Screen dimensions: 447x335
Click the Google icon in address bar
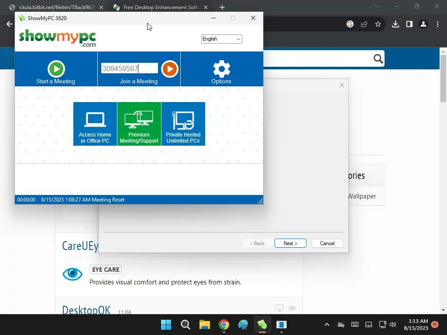(x=350, y=24)
